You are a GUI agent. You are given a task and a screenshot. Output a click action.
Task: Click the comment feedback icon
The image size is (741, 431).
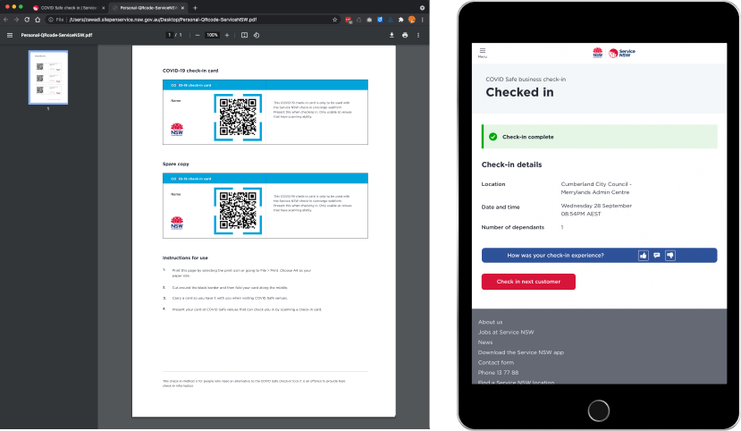coord(656,256)
